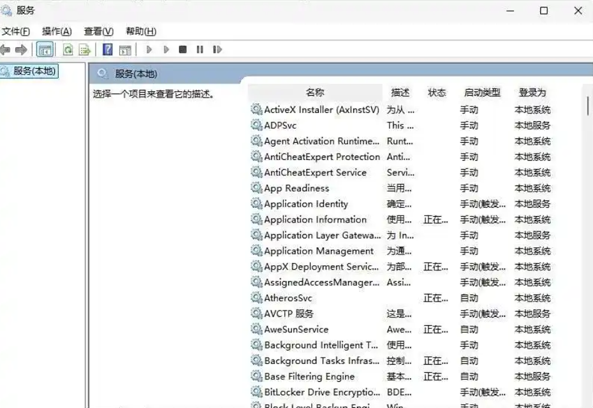Sort by the 启动类型 column header
The height and width of the screenshot is (408, 593).
pos(482,93)
